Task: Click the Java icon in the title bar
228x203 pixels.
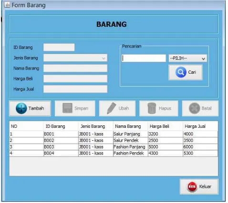Action: pyautogui.click(x=7, y=5)
